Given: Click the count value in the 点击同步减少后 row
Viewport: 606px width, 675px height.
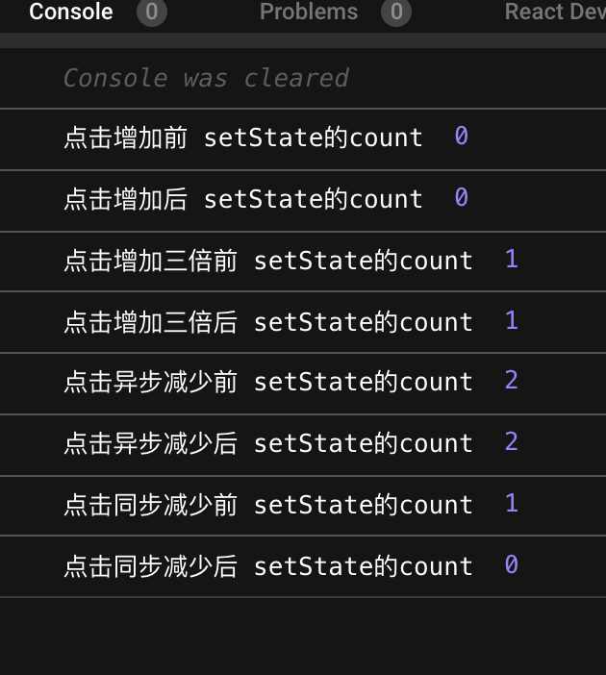Looking at the screenshot, I should tap(512, 565).
